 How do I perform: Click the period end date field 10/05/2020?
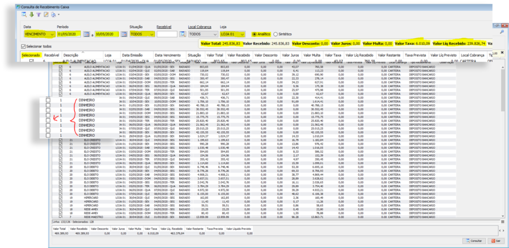(x=107, y=34)
